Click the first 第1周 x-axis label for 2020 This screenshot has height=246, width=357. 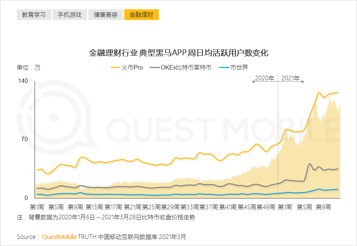coord(37,207)
